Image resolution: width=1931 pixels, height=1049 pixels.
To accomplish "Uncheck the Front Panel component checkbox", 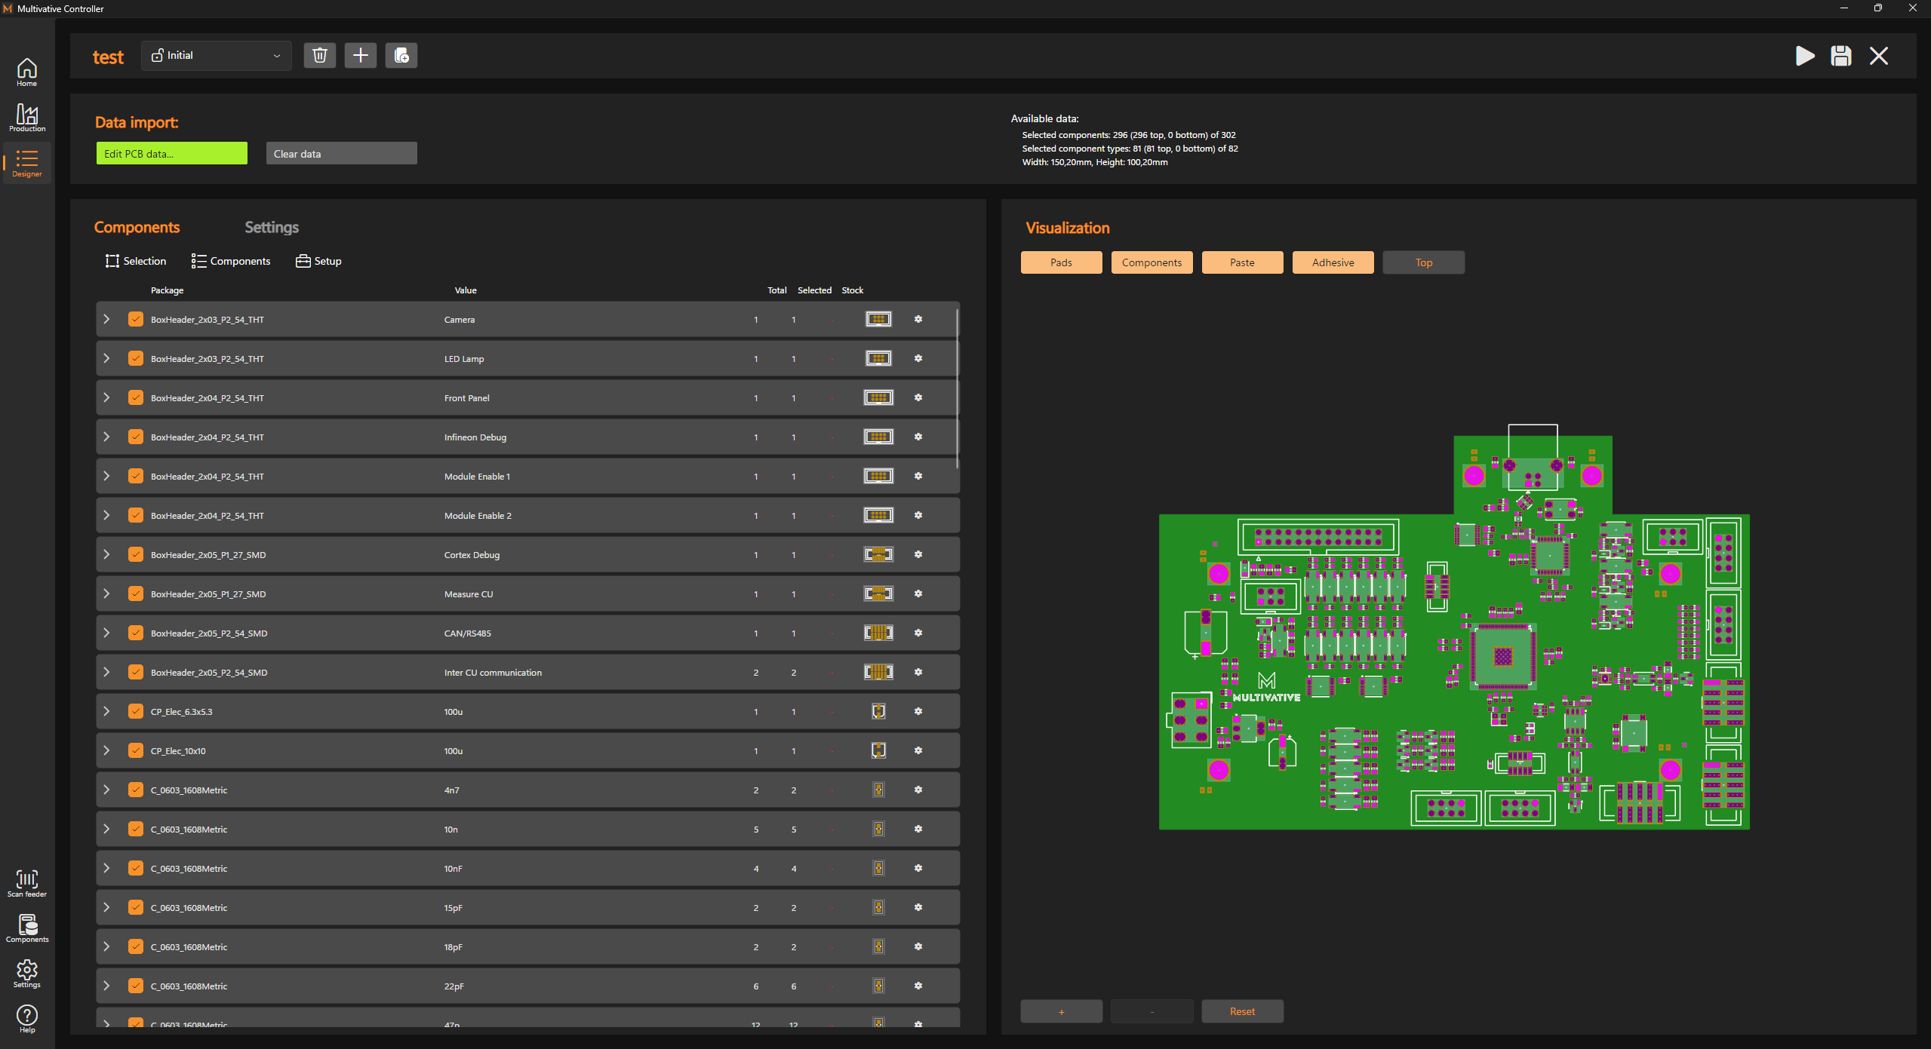I will 136,397.
